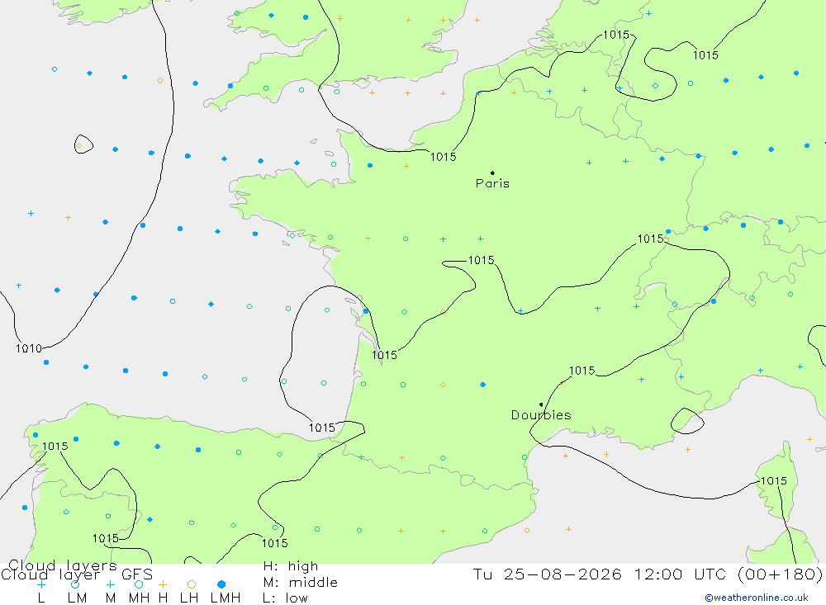The image size is (826, 605).
Task: Click the 1015 isobar label on Corsica
Action: pos(774,480)
